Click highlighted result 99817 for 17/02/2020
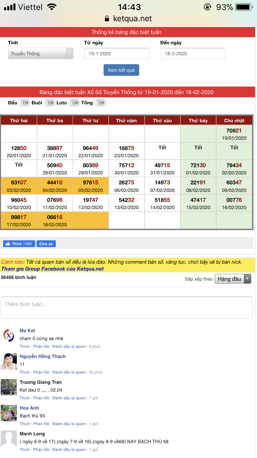257x458 pixels. [19, 217]
